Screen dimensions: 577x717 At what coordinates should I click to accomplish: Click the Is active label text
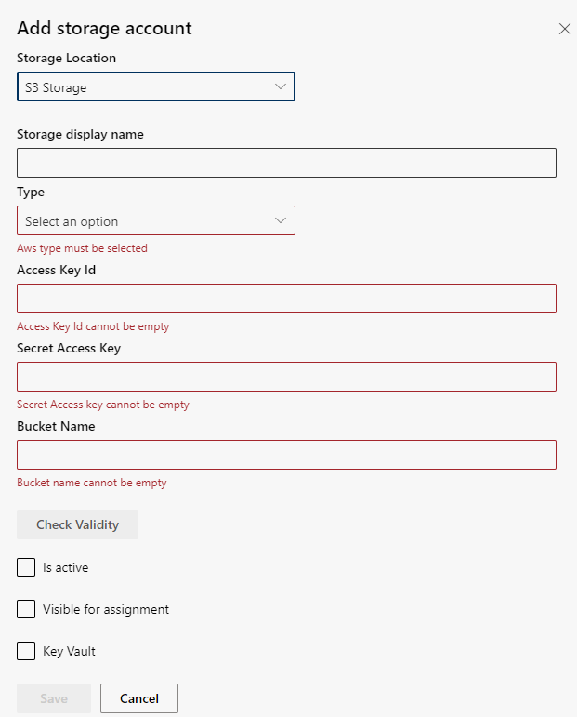(66, 567)
